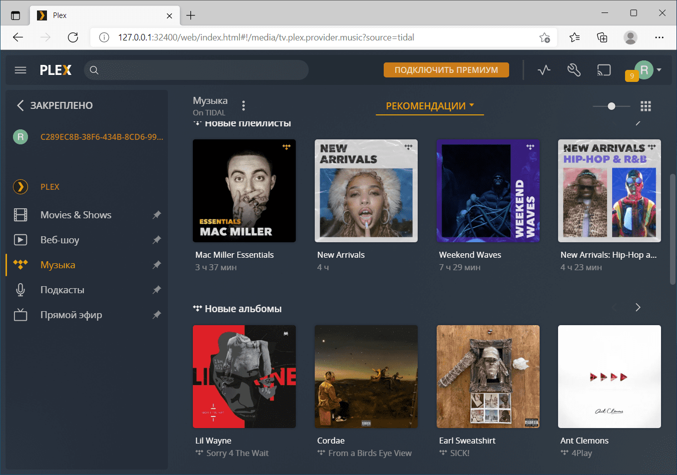Screen dimensions: 677x475
Task: Open the browser Favorites list
Action: pos(575,37)
